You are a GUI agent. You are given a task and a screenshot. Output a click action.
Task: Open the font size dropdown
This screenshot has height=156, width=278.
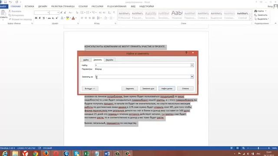tap(58, 13)
